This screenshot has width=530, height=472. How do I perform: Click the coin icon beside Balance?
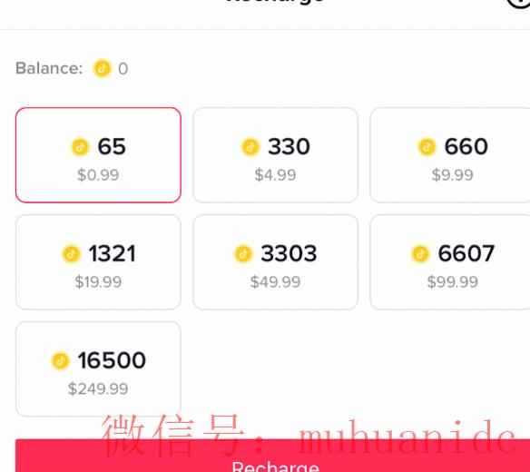click(102, 69)
